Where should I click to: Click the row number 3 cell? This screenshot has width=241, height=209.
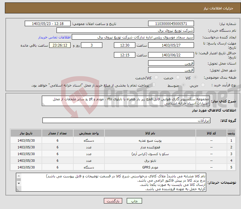[x=231, y=154]
